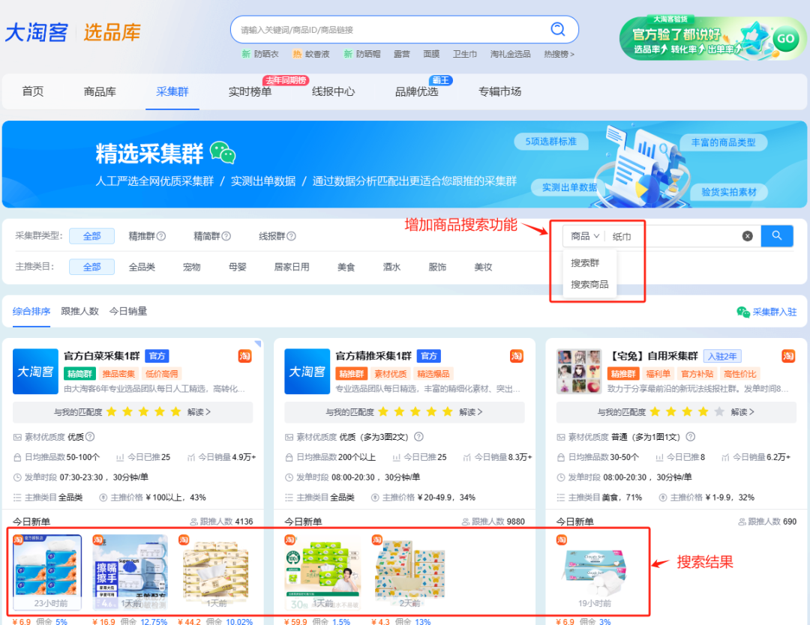Image resolution: width=810 pixels, height=625 pixels.
Task: Open the 19小时前 cotton pad product thumbnail
Action: tap(594, 573)
